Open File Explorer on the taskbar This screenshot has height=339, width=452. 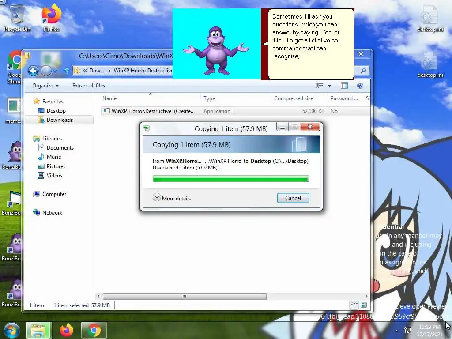pos(39,330)
